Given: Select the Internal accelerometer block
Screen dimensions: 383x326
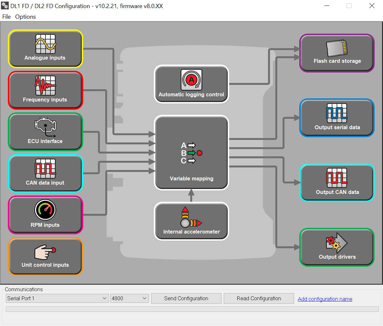Looking at the screenshot, I should [x=191, y=221].
